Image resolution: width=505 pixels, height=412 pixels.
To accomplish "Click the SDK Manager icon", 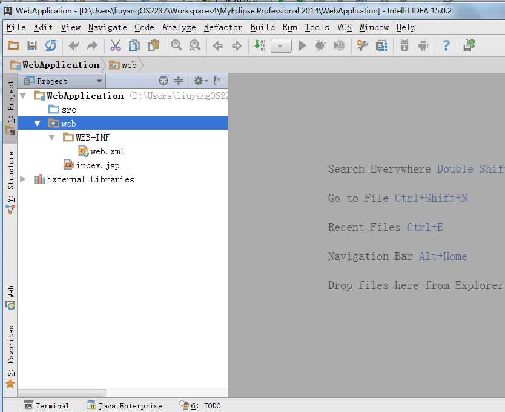I will (404, 46).
